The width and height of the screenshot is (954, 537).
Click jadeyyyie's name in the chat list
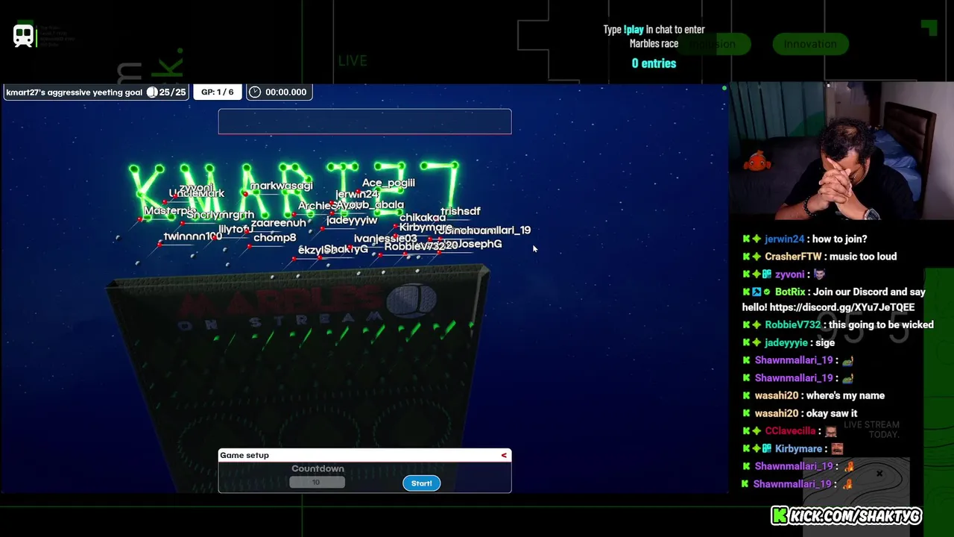[x=786, y=342]
